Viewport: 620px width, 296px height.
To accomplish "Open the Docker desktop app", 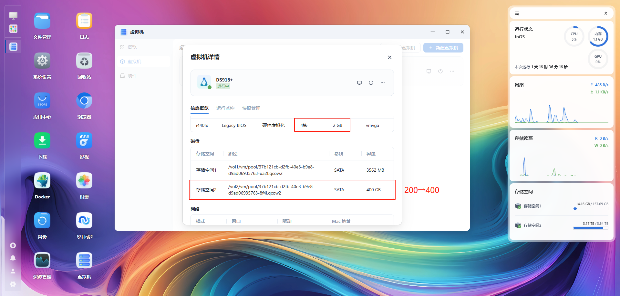I will pos(42,181).
